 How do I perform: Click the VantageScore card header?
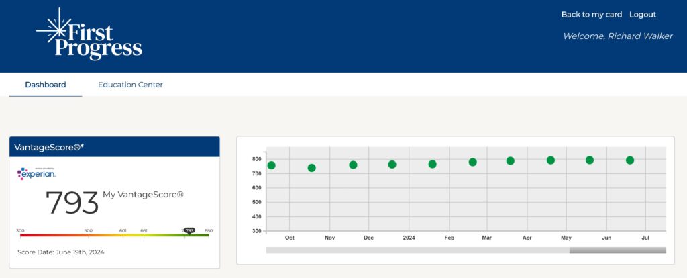coord(114,146)
